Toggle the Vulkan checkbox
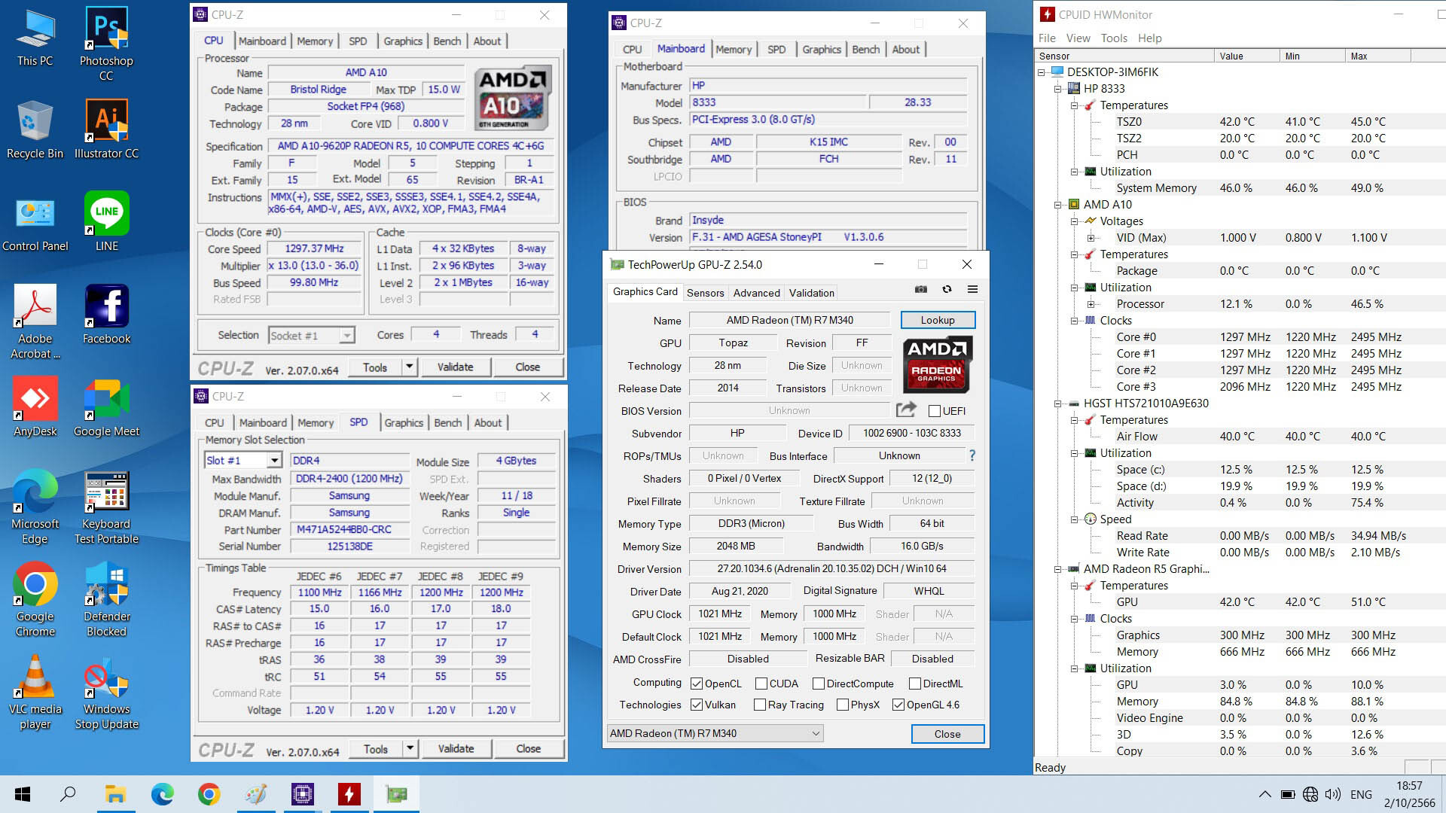 pyautogui.click(x=697, y=705)
